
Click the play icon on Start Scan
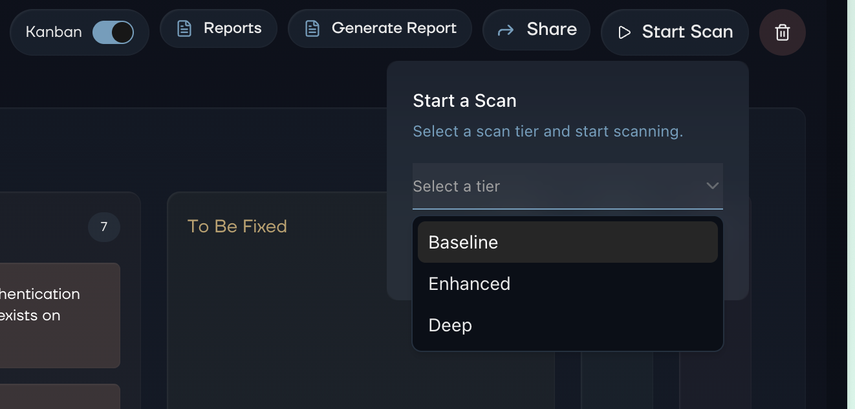624,31
